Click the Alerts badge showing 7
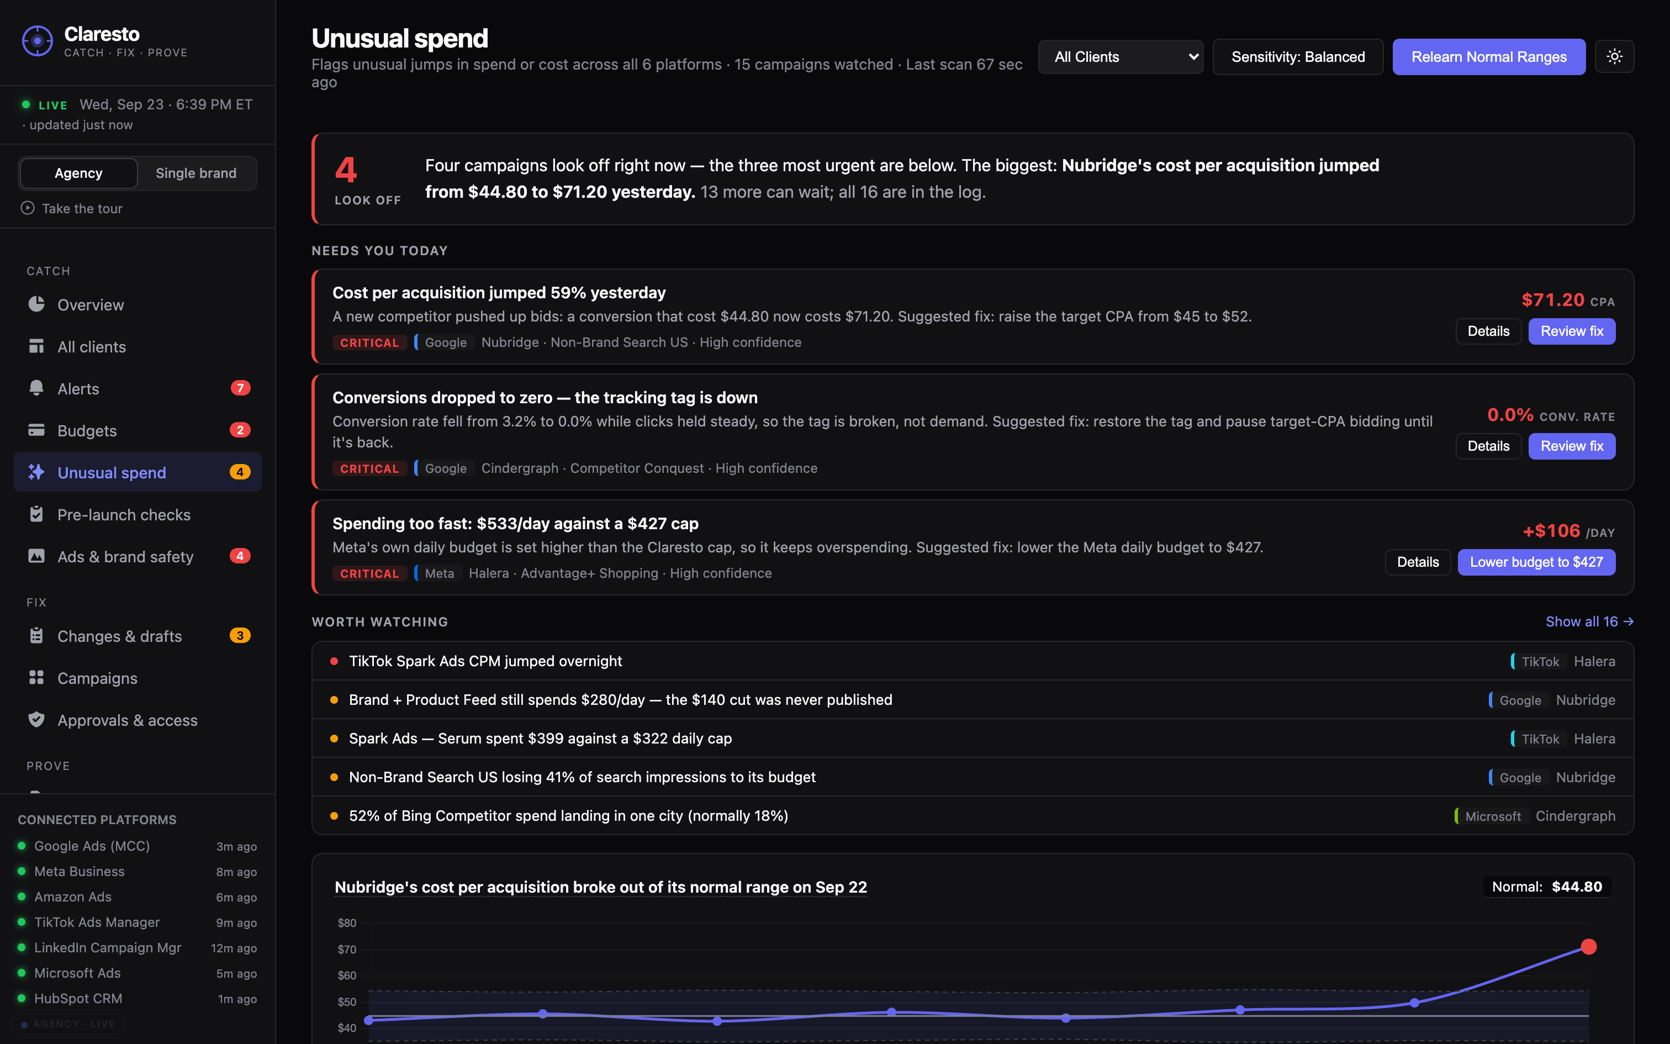Viewport: 1670px width, 1044px height. pos(240,388)
